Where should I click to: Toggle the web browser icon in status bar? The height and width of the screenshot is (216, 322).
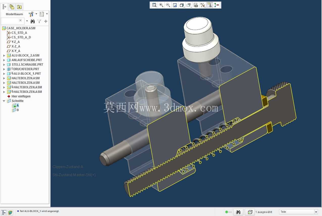click(10, 213)
